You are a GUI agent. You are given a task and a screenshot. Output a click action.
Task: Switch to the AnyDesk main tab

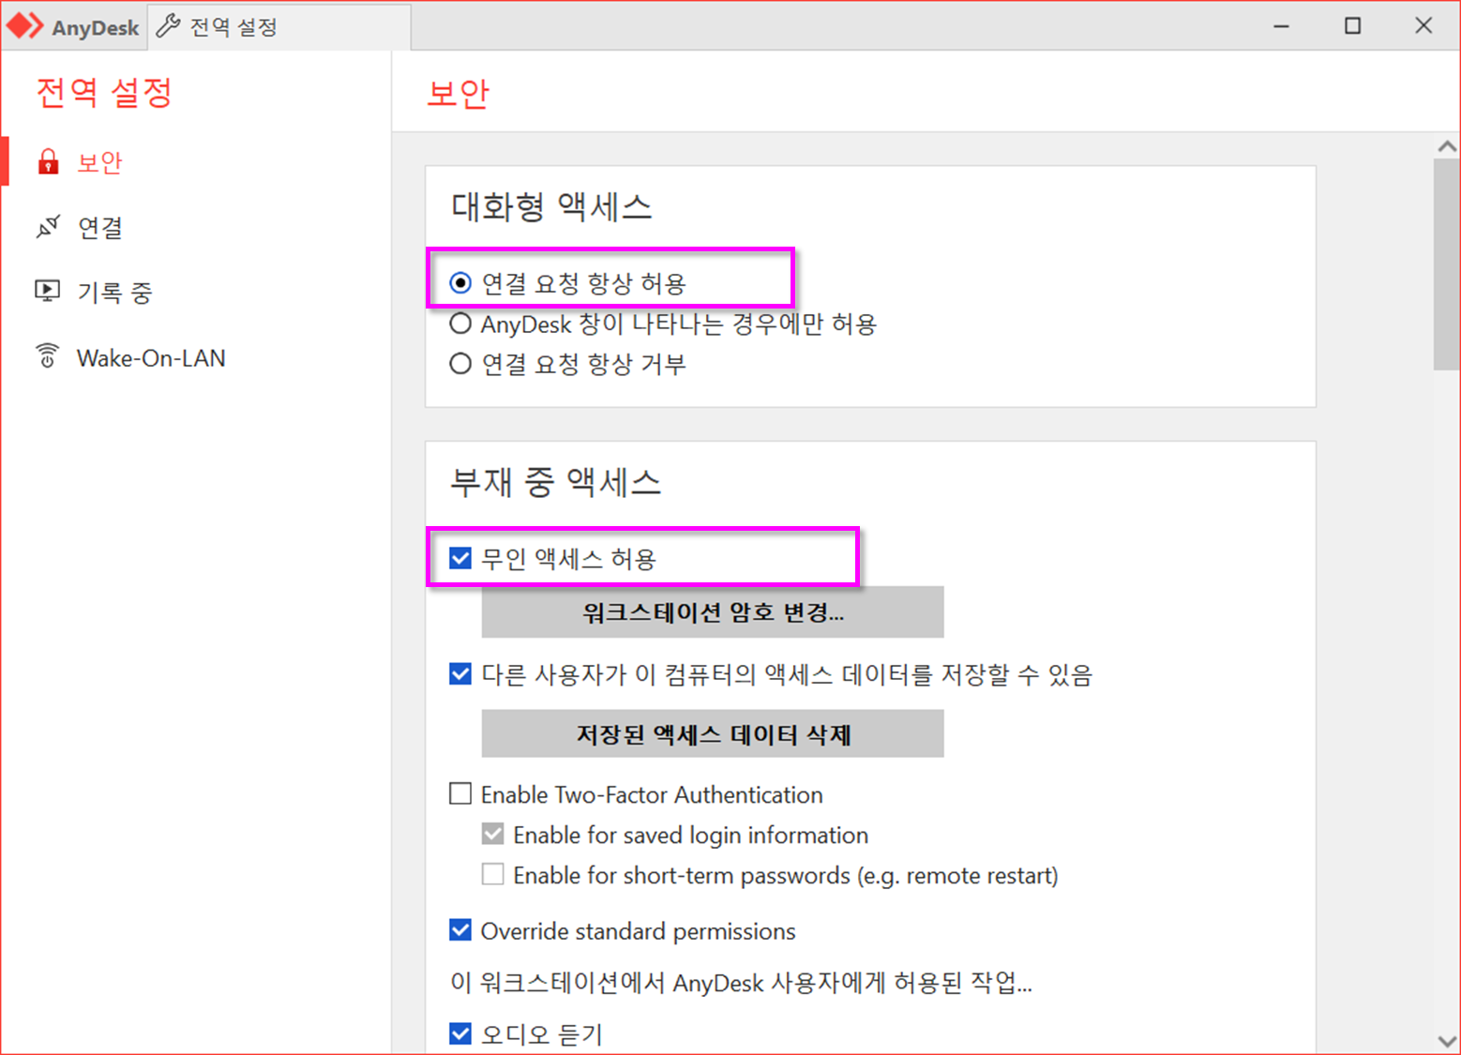(x=75, y=26)
